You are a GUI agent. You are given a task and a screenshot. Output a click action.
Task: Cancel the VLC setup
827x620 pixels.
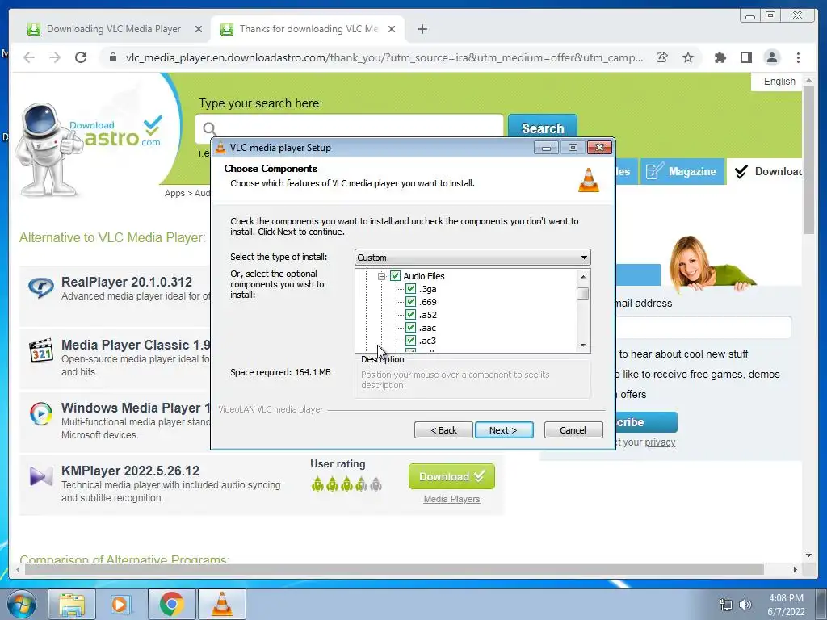pos(573,430)
